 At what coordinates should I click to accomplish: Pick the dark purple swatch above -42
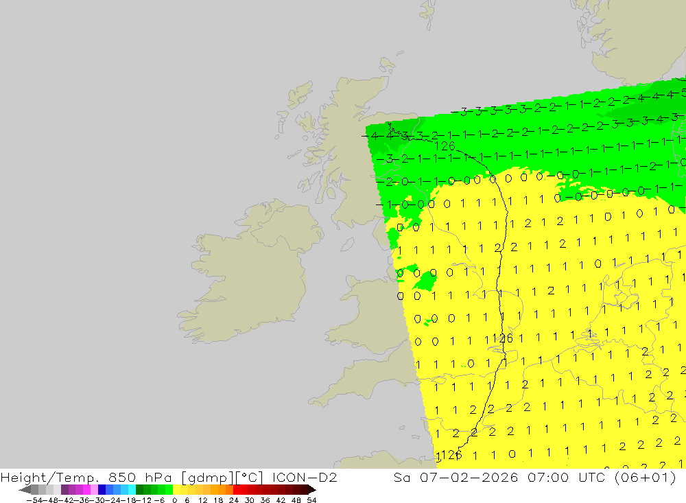tap(64, 490)
